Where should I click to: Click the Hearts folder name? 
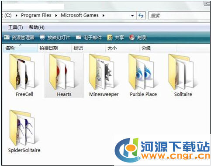pyautogui.click(x=64, y=94)
